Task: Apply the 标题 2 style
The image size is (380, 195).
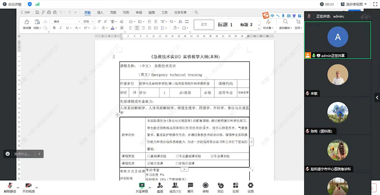Action: tap(246, 24)
